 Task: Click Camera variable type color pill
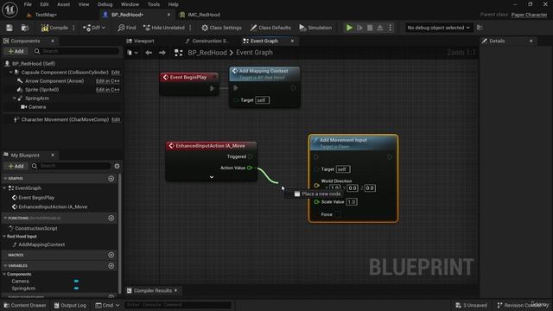[x=76, y=281]
